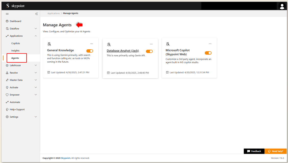Click "View, Configure, and Optimize your AI Agents"
Viewport: 288px width, 163px height.
pos(67,32)
